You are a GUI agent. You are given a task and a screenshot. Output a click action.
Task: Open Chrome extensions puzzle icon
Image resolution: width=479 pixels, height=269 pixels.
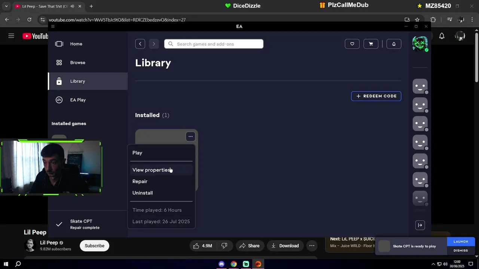coord(433,20)
